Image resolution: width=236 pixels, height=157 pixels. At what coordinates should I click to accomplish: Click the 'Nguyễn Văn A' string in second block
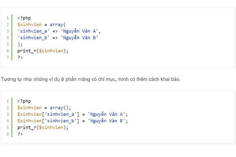pyautogui.click(x=107, y=114)
